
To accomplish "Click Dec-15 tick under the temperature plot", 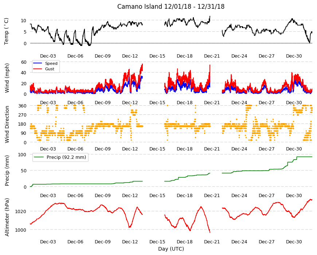I will pos(157,56).
